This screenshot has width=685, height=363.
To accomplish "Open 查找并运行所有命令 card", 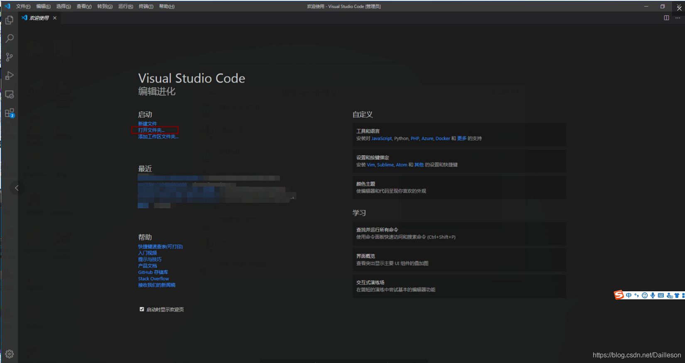I will (x=459, y=234).
